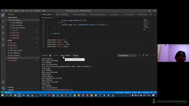
Task: Open the Search view in the activity bar
Action: 3,21
